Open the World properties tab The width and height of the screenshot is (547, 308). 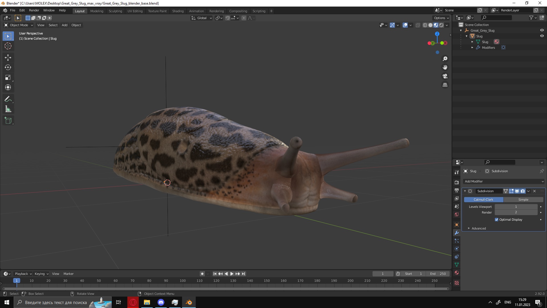coord(457,214)
